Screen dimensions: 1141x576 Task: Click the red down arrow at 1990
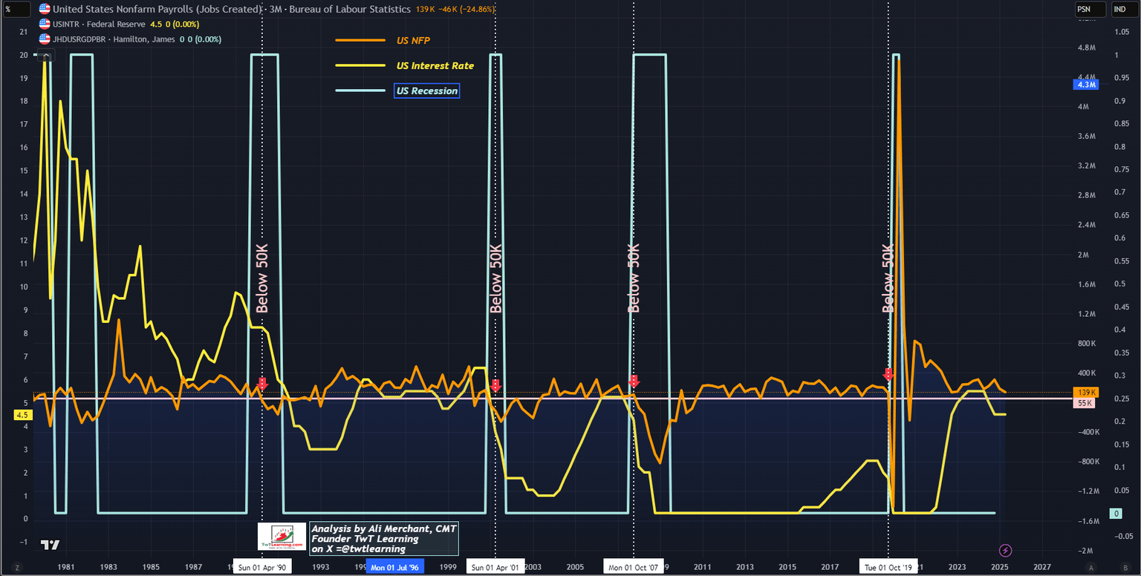point(262,384)
